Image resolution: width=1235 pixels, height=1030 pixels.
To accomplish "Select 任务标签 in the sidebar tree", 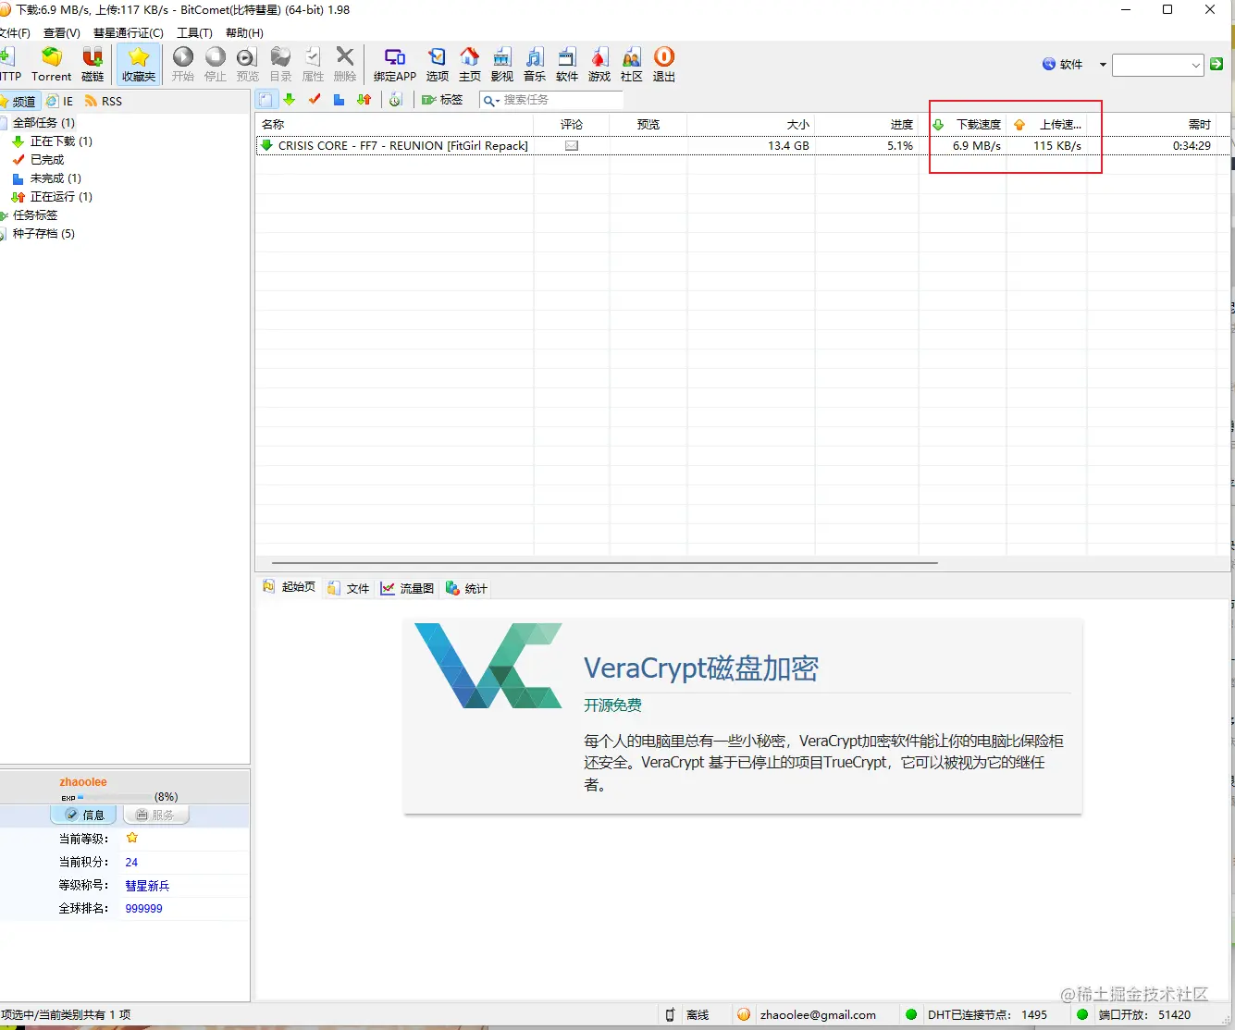I will point(35,215).
